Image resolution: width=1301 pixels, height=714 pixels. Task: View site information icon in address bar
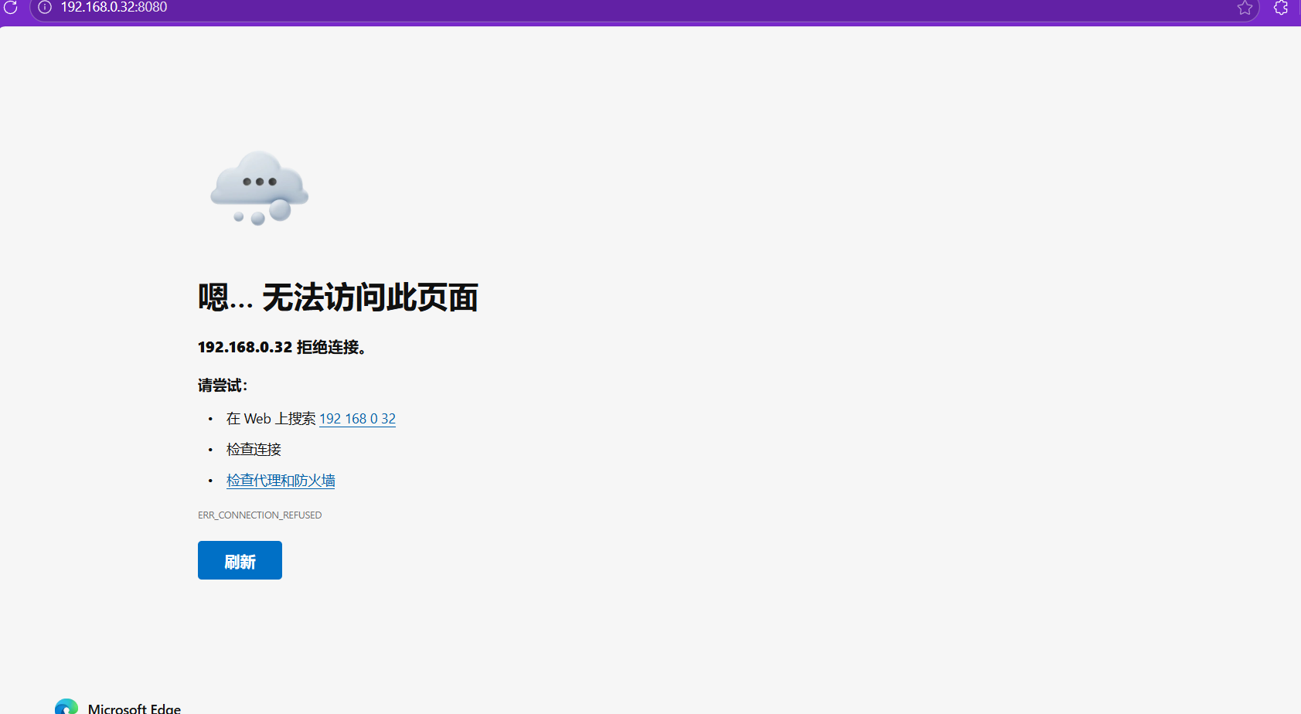pos(45,7)
